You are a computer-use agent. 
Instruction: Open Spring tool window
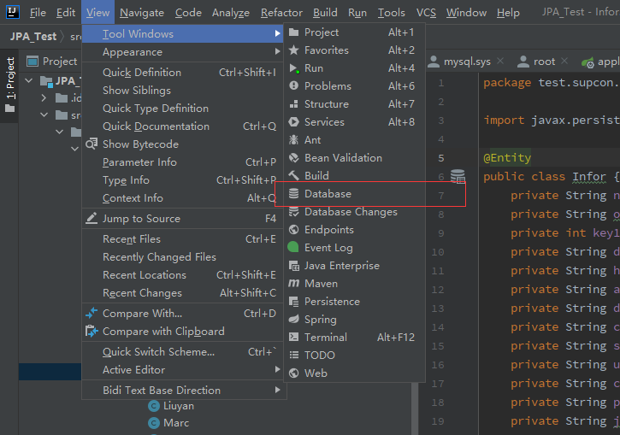coord(354,320)
